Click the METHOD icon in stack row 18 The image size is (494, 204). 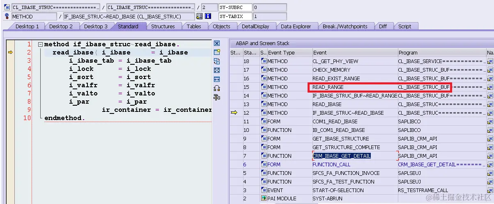click(264, 61)
